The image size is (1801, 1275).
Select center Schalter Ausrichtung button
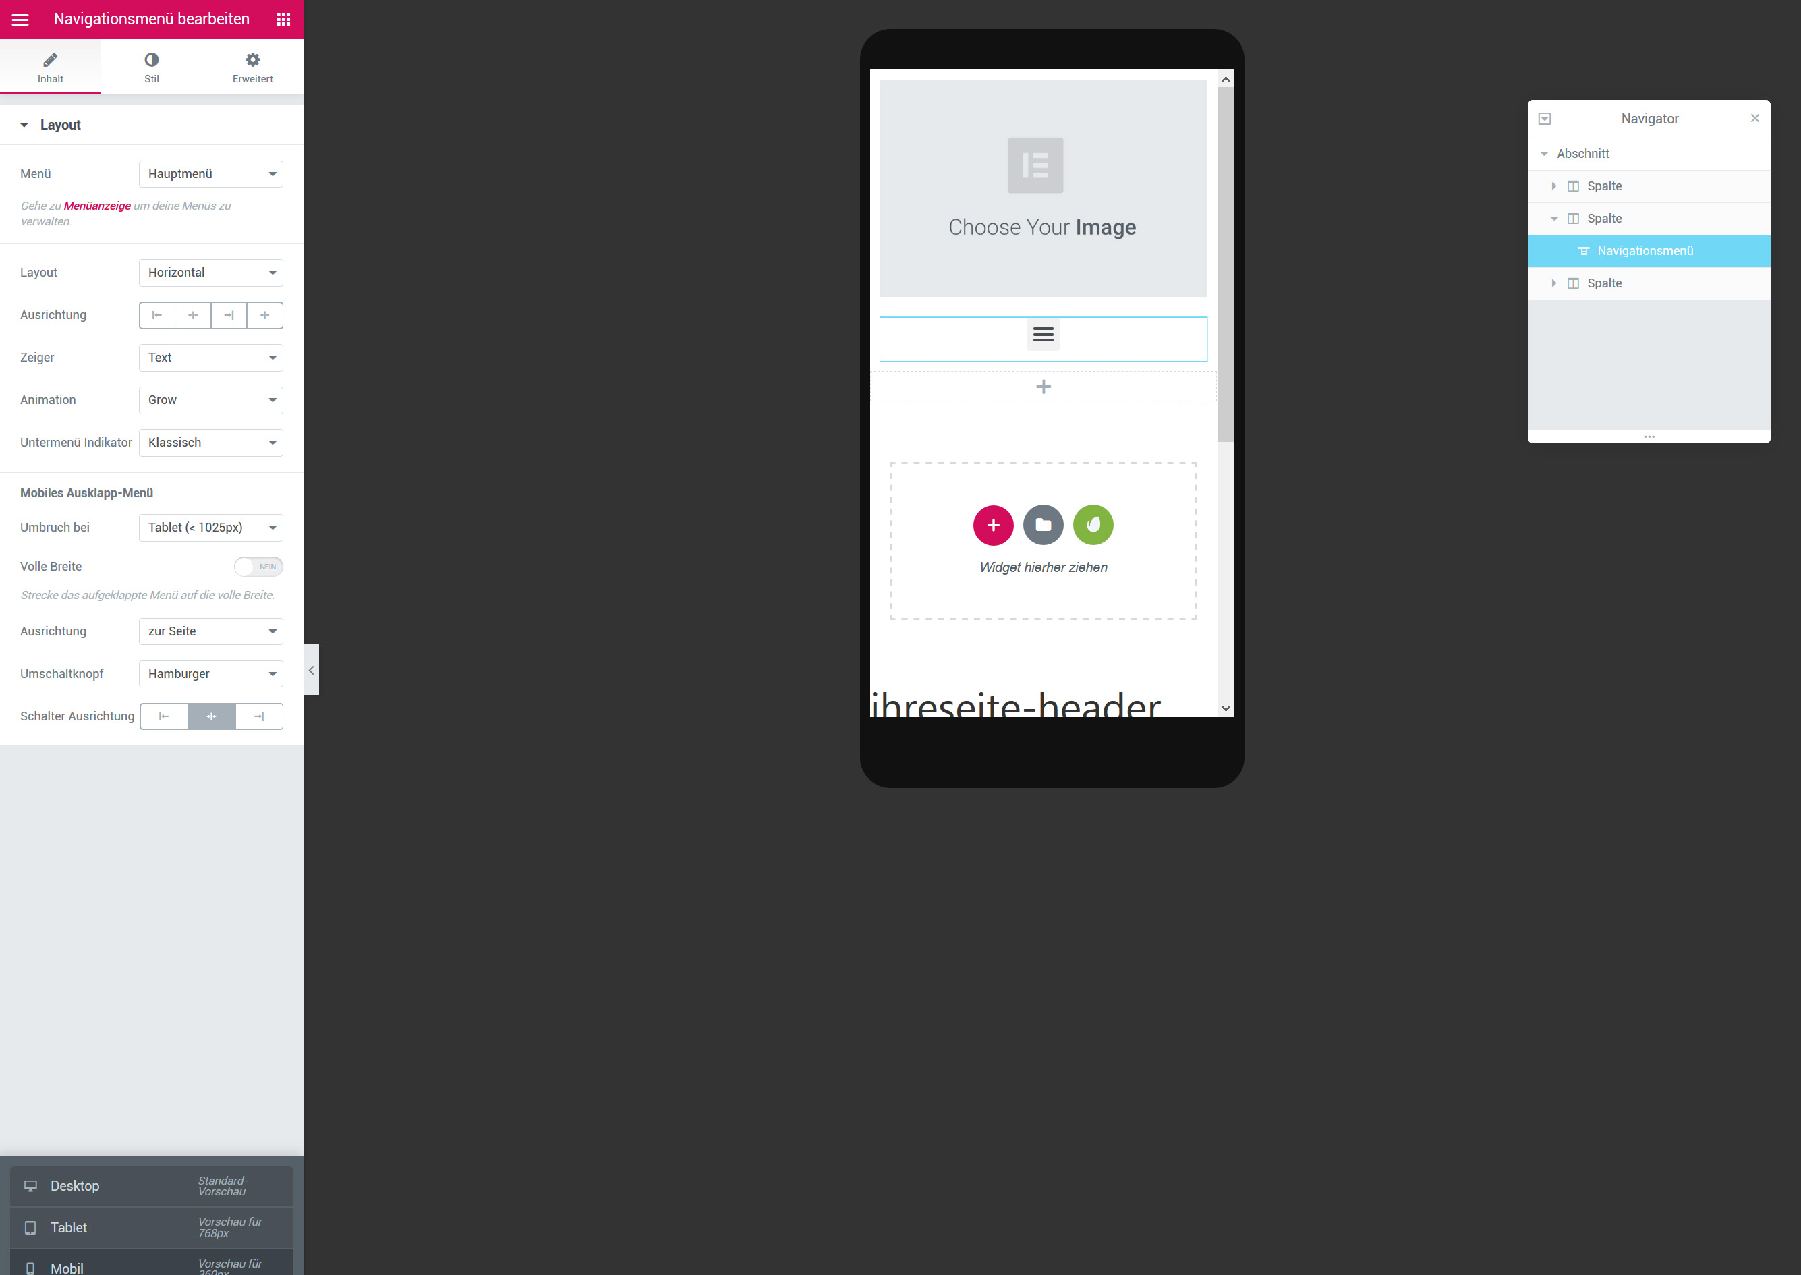(x=211, y=716)
